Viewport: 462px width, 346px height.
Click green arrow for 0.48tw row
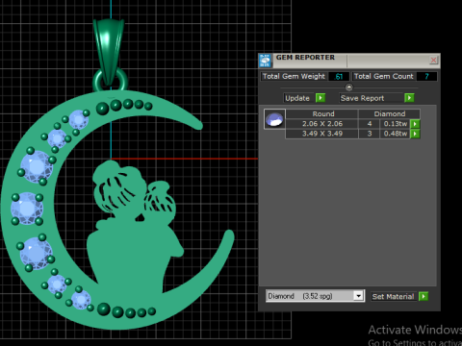coord(415,134)
